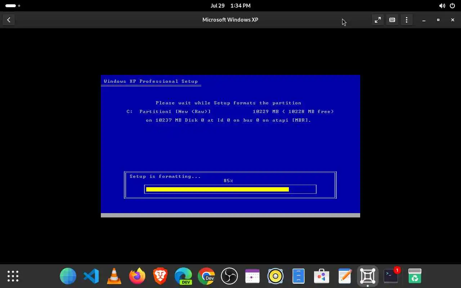The height and width of the screenshot is (288, 461).
Task: Maximize the Boxes window
Action: 438,20
